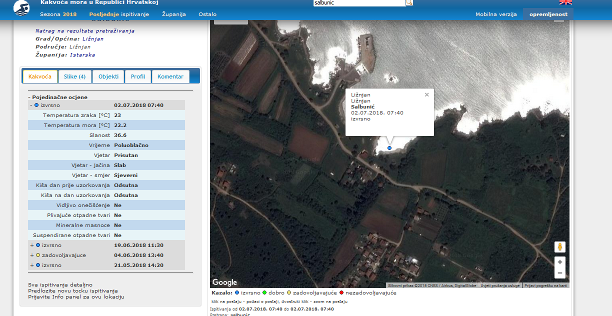Expand the 19.06.2018 11:30 izvrsno entry
Image resolution: width=612 pixels, height=316 pixels.
click(31, 245)
